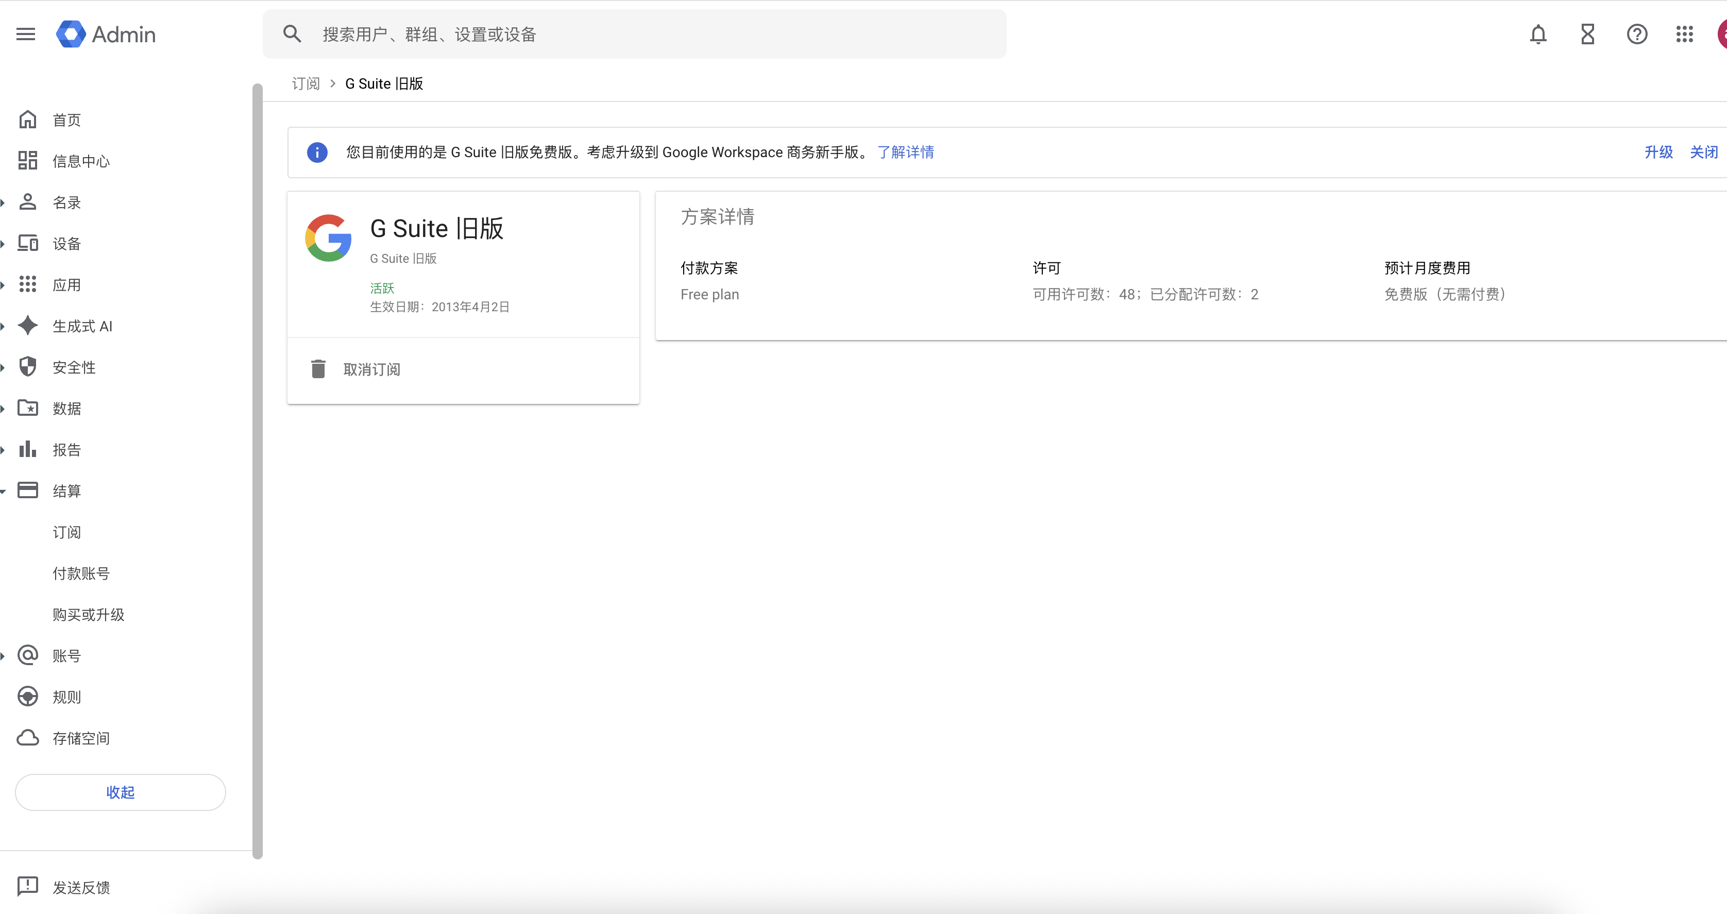This screenshot has width=1727, height=914.
Task: Open 付款账号 submenu item
Action: pos(81,573)
